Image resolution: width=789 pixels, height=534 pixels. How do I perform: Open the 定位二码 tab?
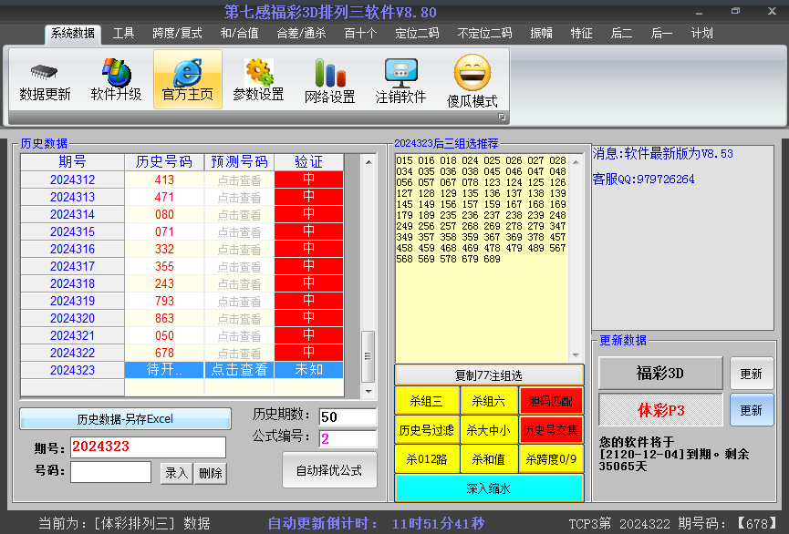pos(417,34)
